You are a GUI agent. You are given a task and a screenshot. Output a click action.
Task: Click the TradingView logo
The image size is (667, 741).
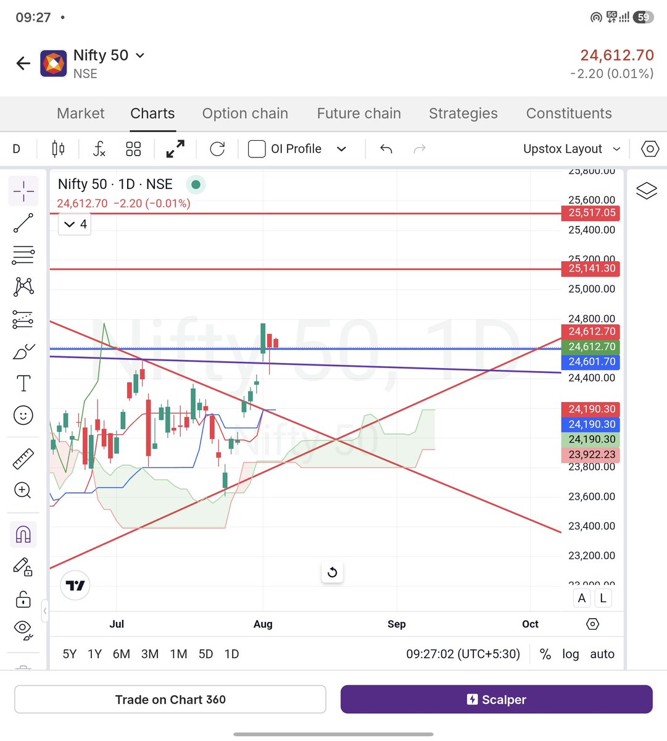pyautogui.click(x=75, y=585)
